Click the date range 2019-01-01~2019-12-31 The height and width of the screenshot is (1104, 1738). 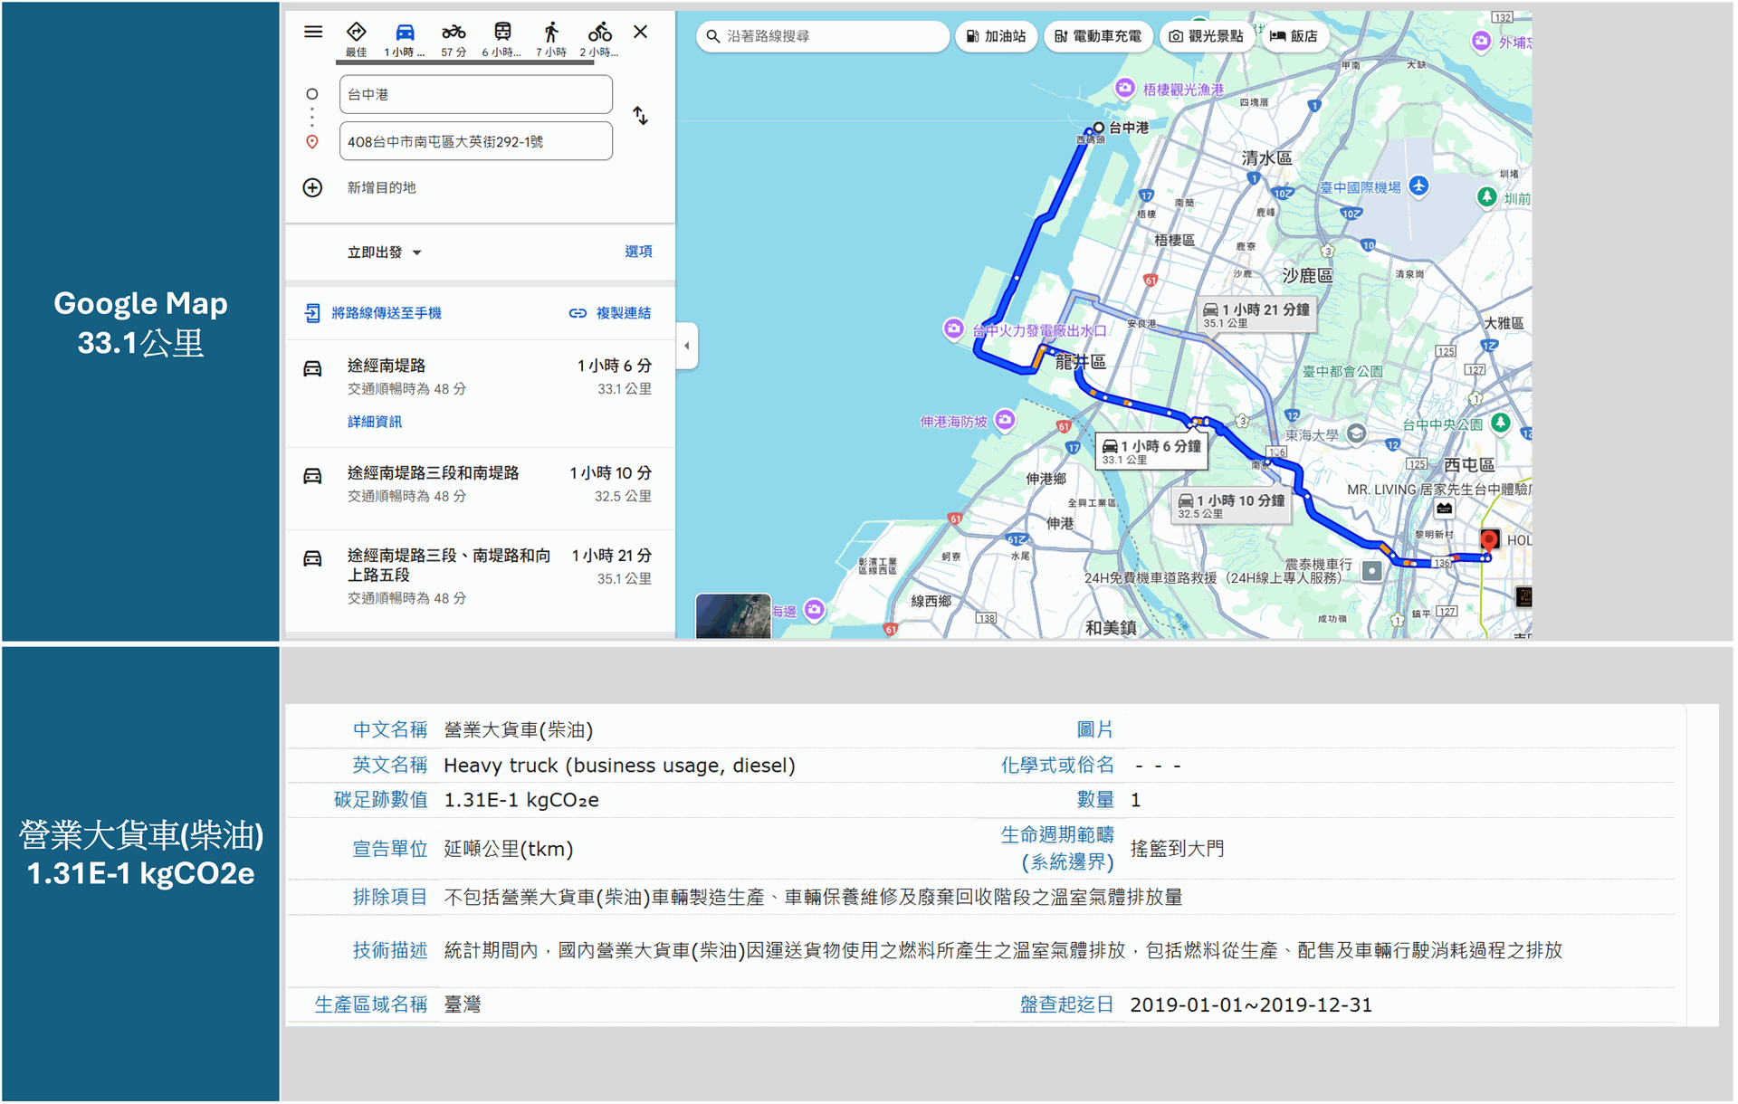[1251, 1004]
